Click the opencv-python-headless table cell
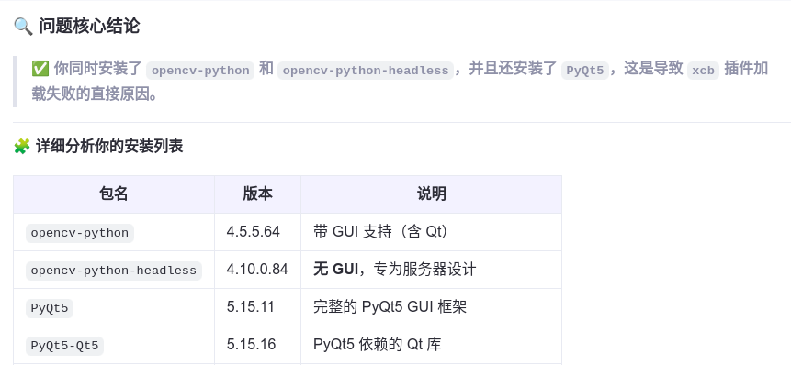 coord(114,271)
